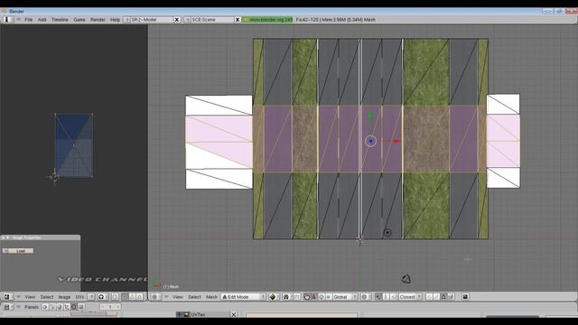
Task: Delete the SR:2-Model screen with X
Action: click(x=177, y=20)
